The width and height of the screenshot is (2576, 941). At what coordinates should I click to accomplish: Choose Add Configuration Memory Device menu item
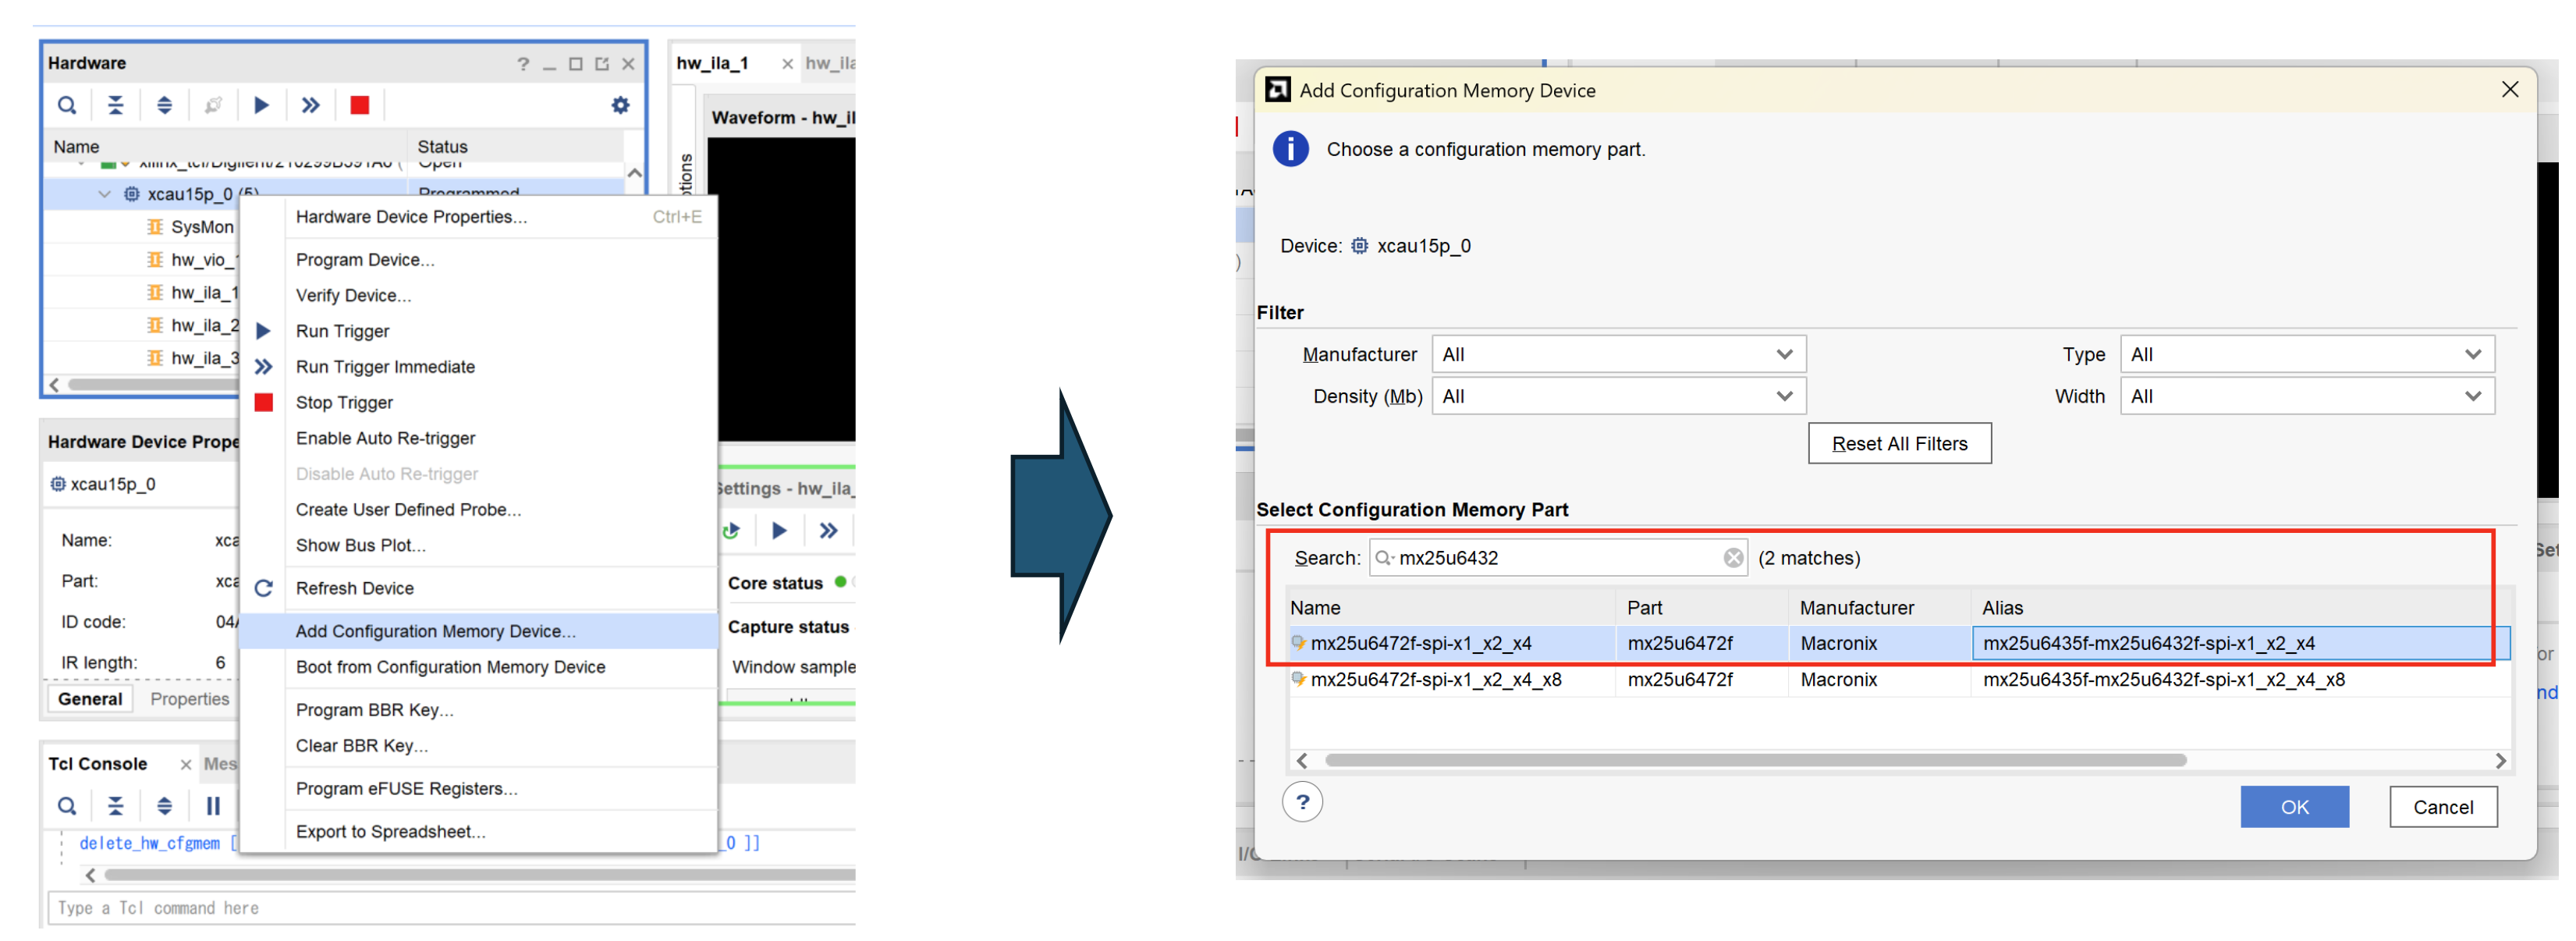tap(435, 631)
